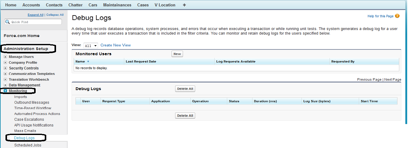409x148 pixels.
Task: Go to the Contacts tab
Action: 54,5
